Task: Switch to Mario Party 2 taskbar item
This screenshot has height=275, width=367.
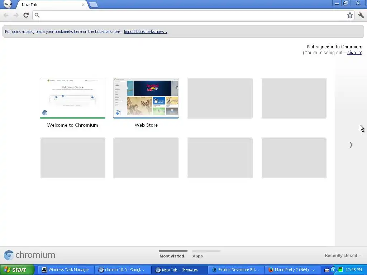Action: click(x=292, y=270)
